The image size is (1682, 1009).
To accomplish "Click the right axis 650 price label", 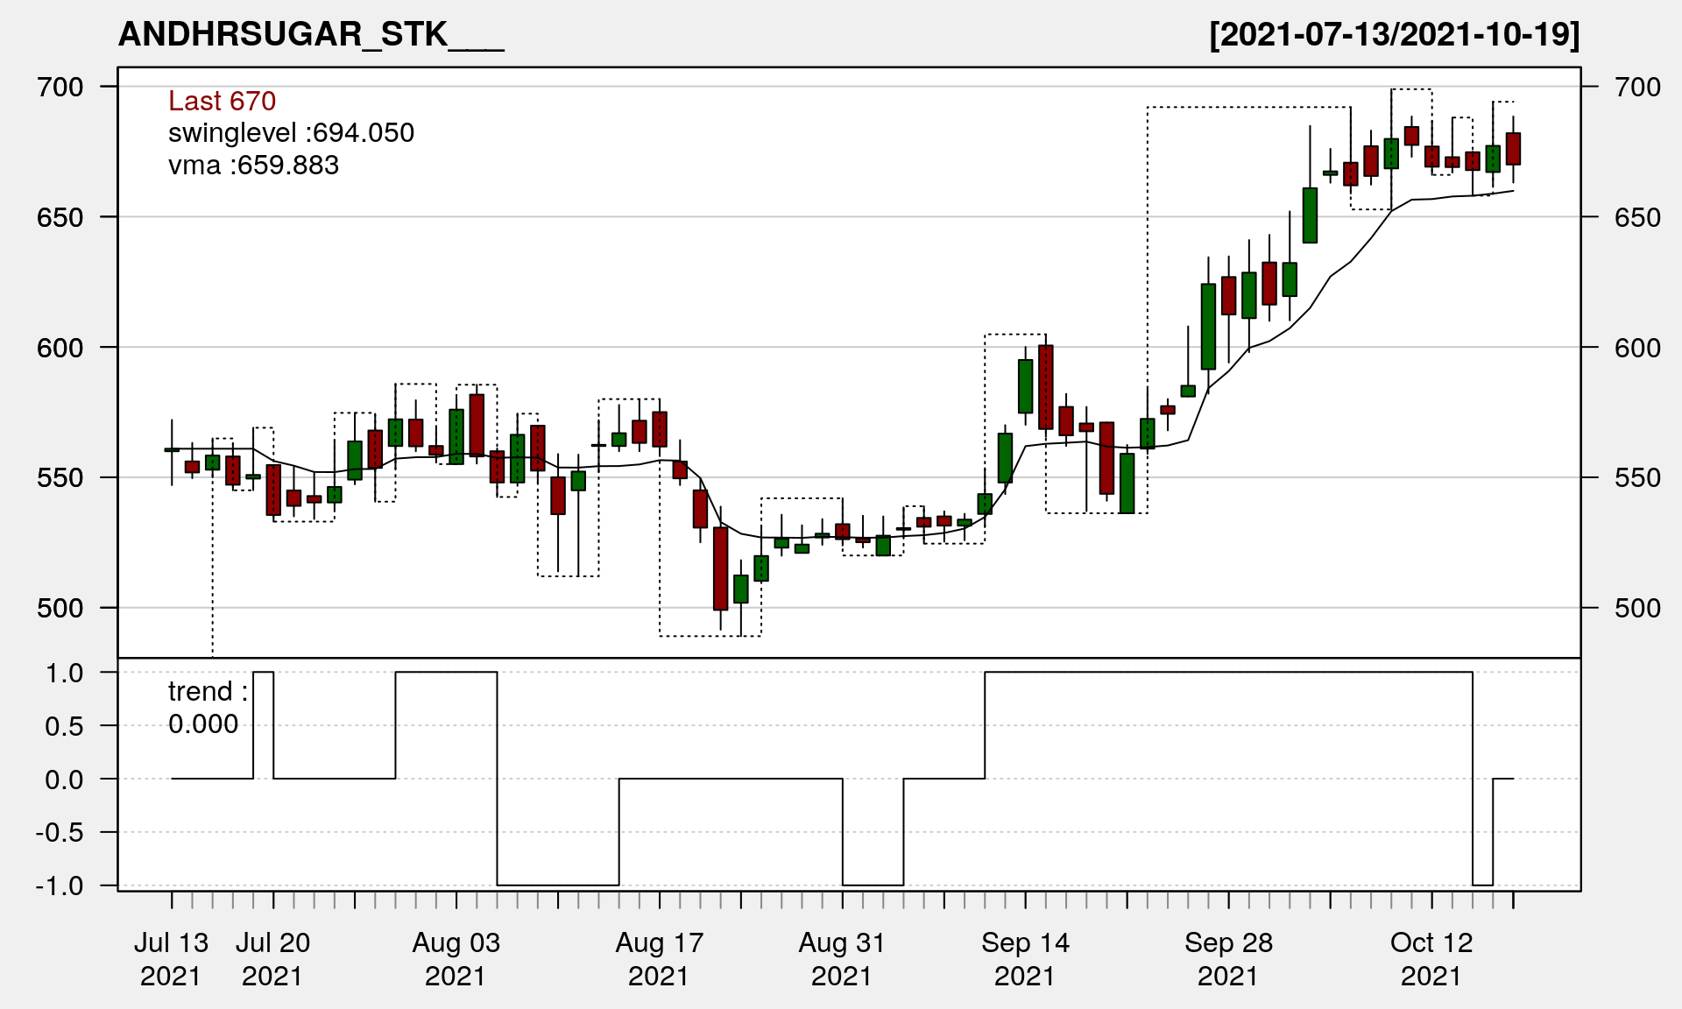I will coord(1637,217).
